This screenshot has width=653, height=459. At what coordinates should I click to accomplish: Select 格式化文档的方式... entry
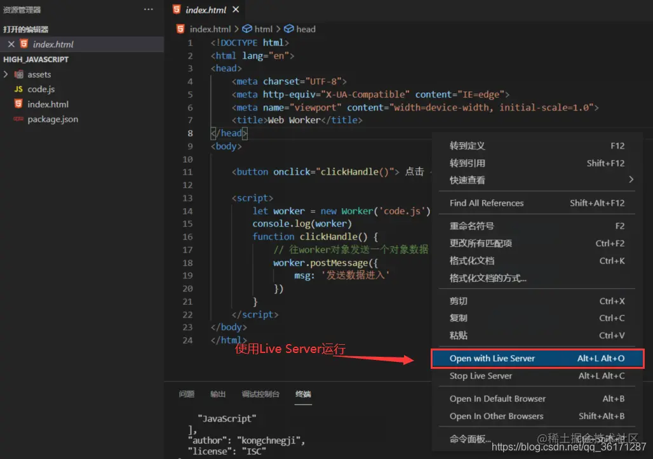pos(537,278)
